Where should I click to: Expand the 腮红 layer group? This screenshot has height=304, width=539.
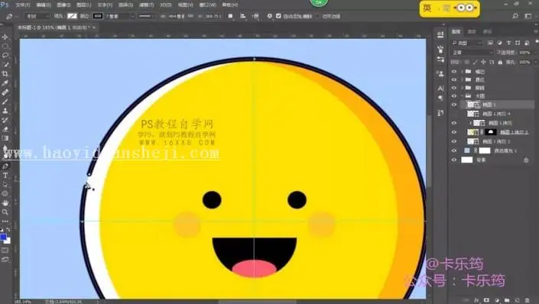[462, 79]
